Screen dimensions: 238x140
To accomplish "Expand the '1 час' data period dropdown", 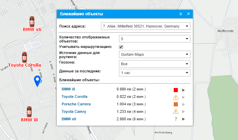I will 187,73.
